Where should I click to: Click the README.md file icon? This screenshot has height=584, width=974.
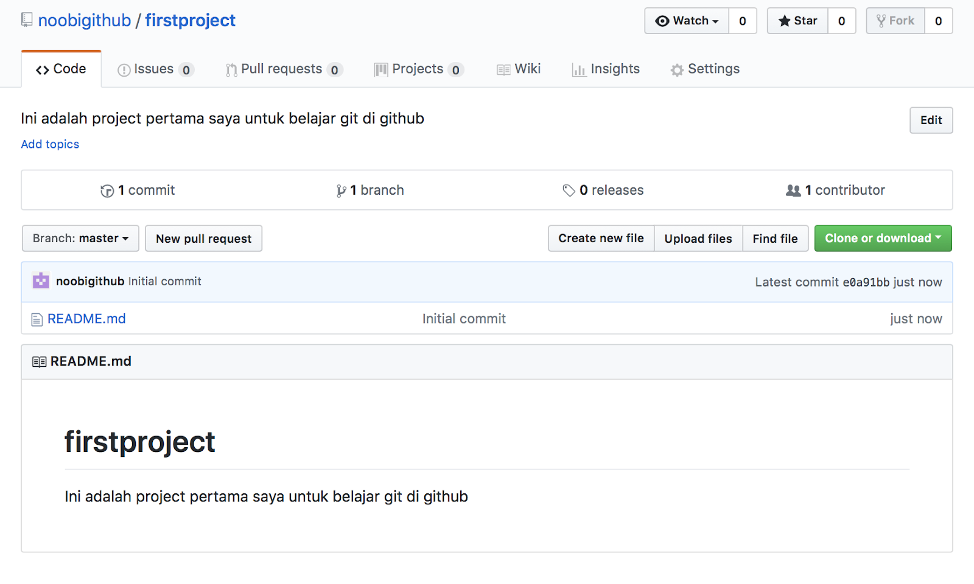(x=37, y=319)
